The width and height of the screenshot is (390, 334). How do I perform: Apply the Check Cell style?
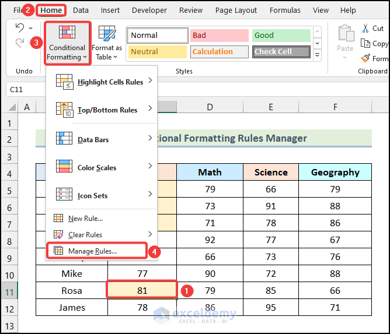(281, 52)
